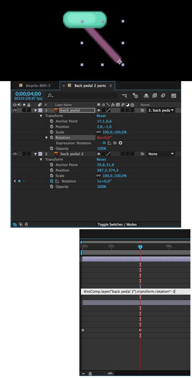Click graph icon beside back pedal 2 Rotation
This screenshot has width=192, height=378.
click(x=58, y=181)
